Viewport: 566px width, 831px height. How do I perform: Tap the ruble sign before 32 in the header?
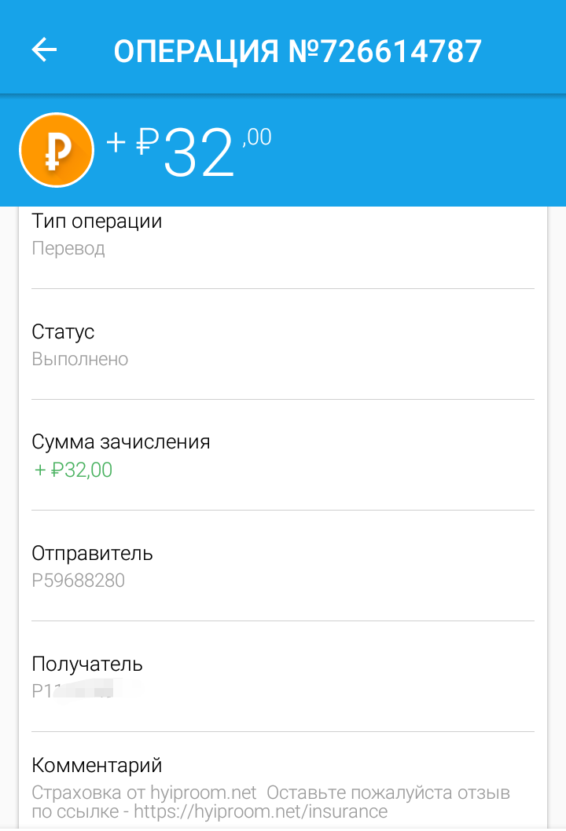tap(148, 142)
